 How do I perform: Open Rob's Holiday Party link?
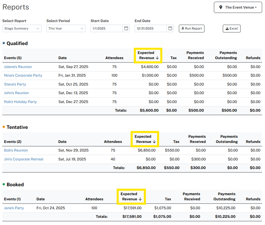coord(20,102)
